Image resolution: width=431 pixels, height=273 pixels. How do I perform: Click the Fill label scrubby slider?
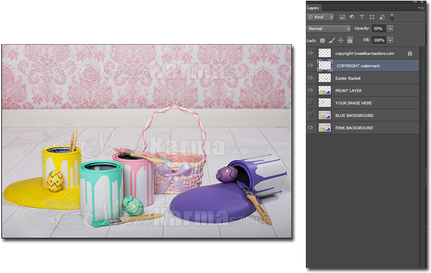pyautogui.click(x=367, y=40)
